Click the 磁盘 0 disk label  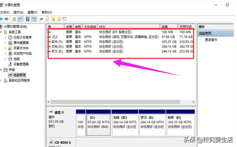point(59,112)
